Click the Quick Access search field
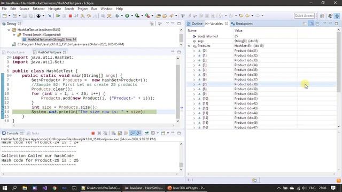 click(304, 15)
